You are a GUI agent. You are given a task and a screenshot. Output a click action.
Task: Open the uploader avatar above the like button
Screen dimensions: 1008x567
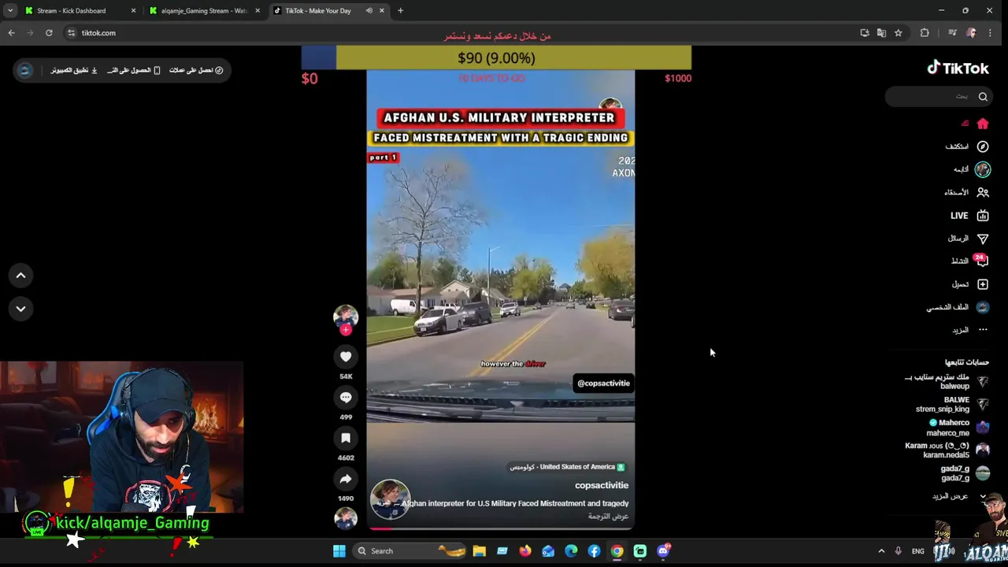pos(346,316)
